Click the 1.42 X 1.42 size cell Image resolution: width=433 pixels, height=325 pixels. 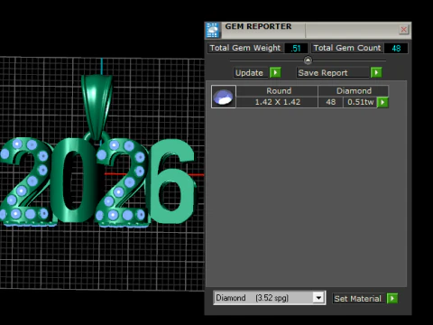(278, 102)
